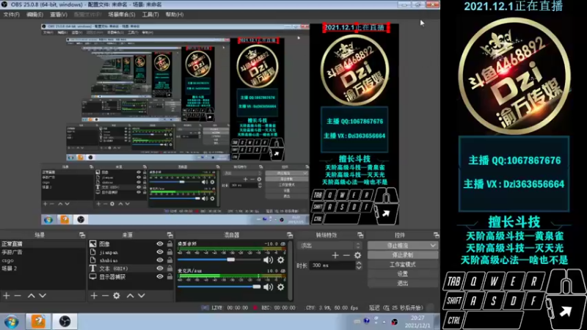Toggle visibility of 图像 source

pyautogui.click(x=160, y=244)
